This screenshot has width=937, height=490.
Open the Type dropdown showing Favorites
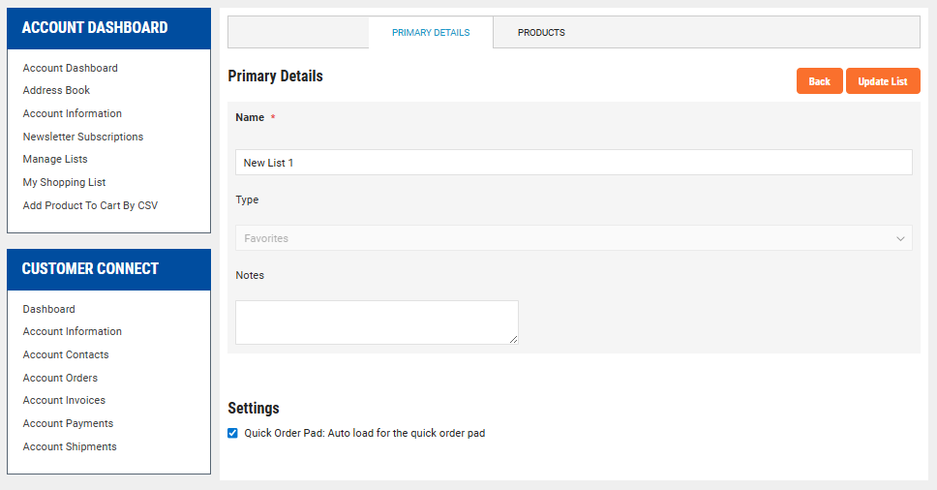pyautogui.click(x=574, y=238)
